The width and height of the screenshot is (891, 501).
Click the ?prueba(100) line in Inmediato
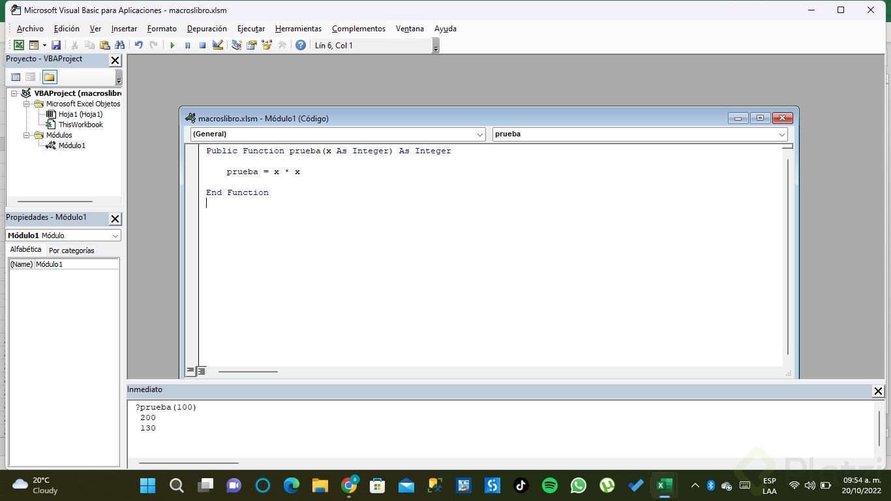(166, 407)
